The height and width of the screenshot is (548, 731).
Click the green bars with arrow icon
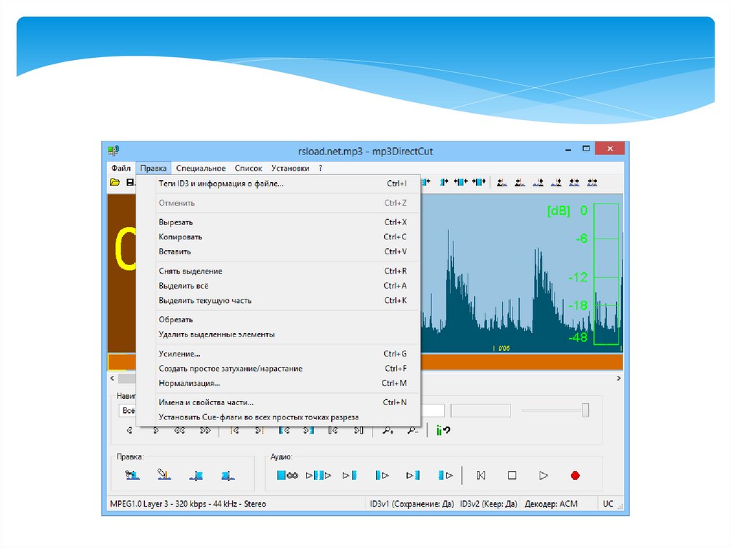coord(443,430)
